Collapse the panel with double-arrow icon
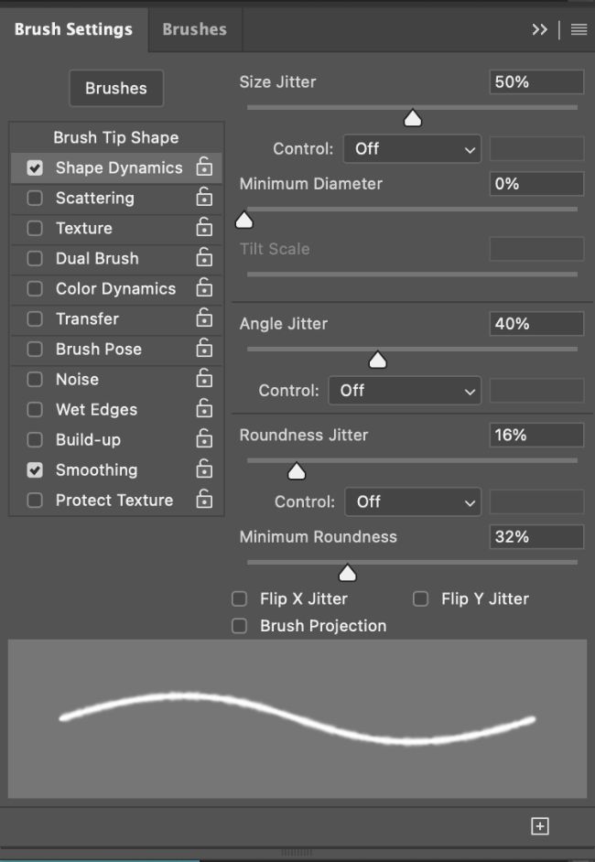Screen dimensions: 595x862 540,29
